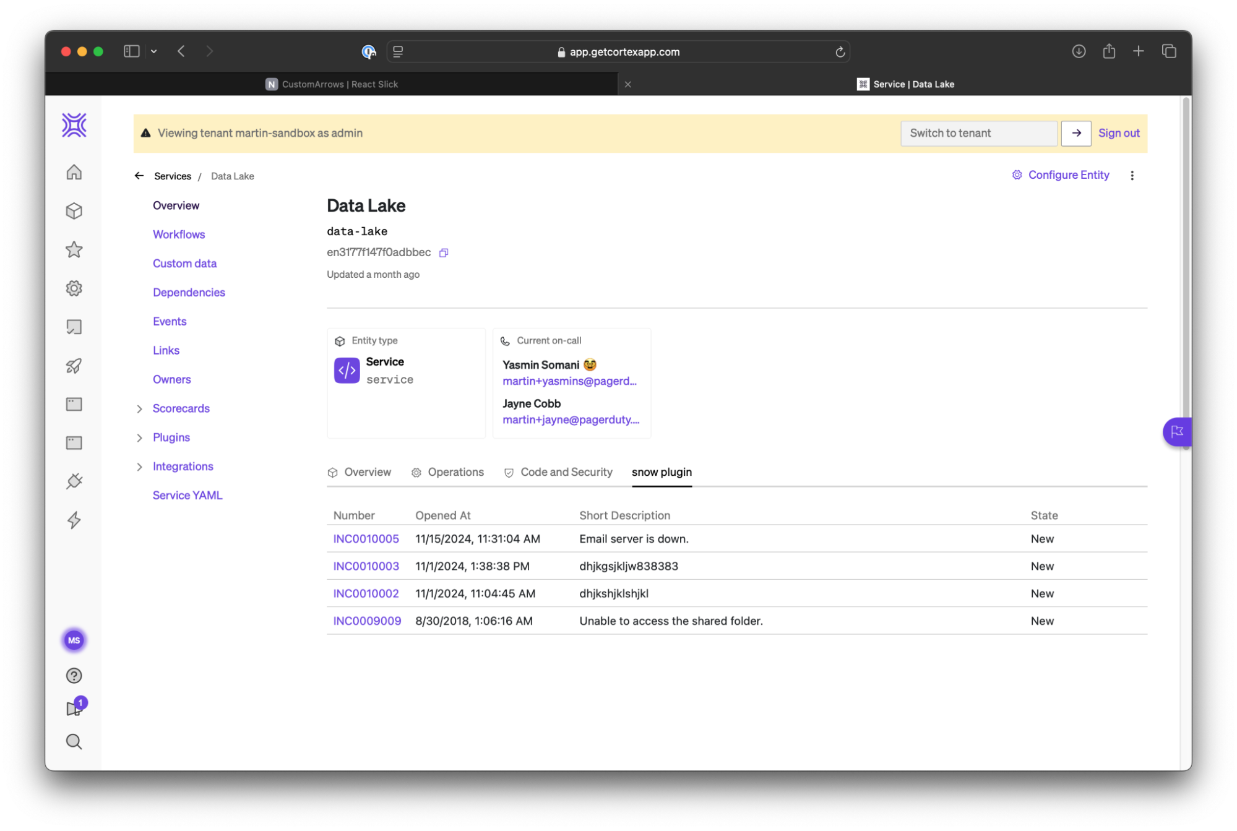Click the MS user avatar
The width and height of the screenshot is (1237, 831).
[74, 640]
